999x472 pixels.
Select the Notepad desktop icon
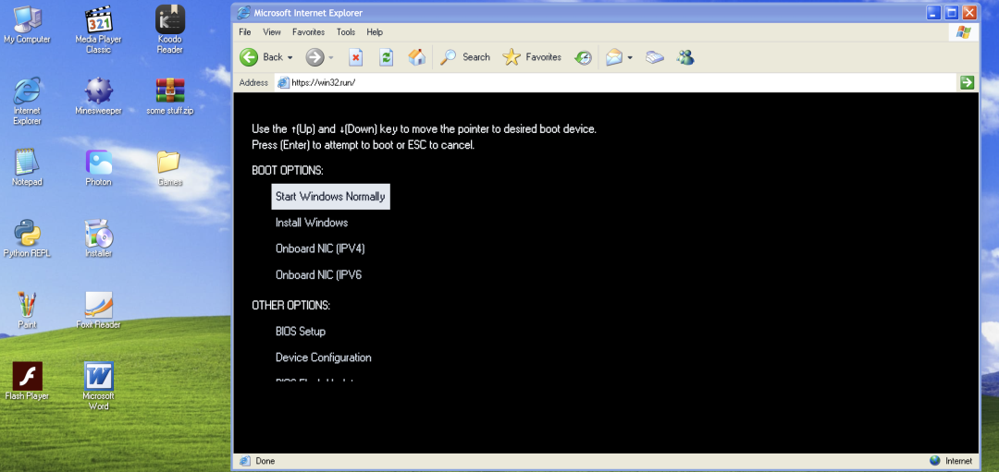click(27, 167)
